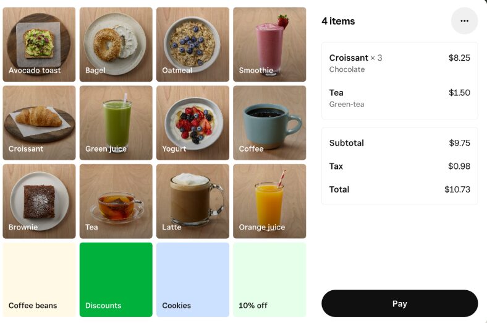Add Yogurt to the order
Viewport: 487px width, 323px height.
193,123
